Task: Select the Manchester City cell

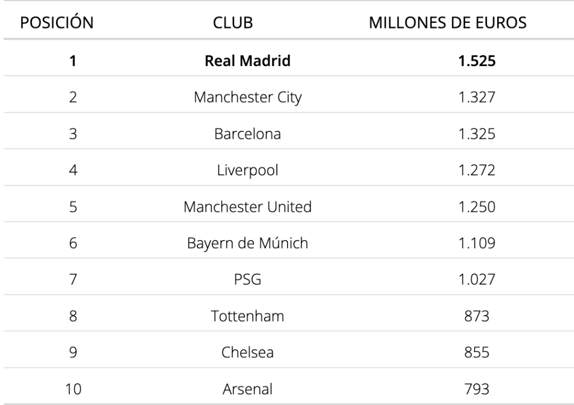Action: (247, 97)
